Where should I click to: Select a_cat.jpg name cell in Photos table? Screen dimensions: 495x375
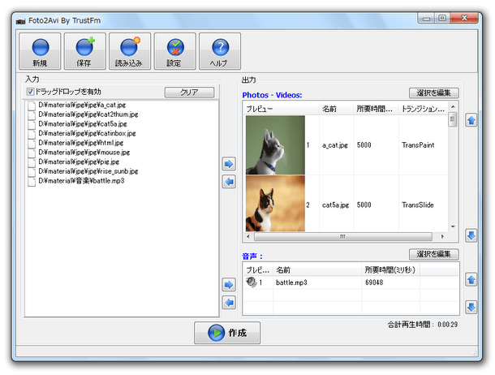pyautogui.click(x=335, y=145)
